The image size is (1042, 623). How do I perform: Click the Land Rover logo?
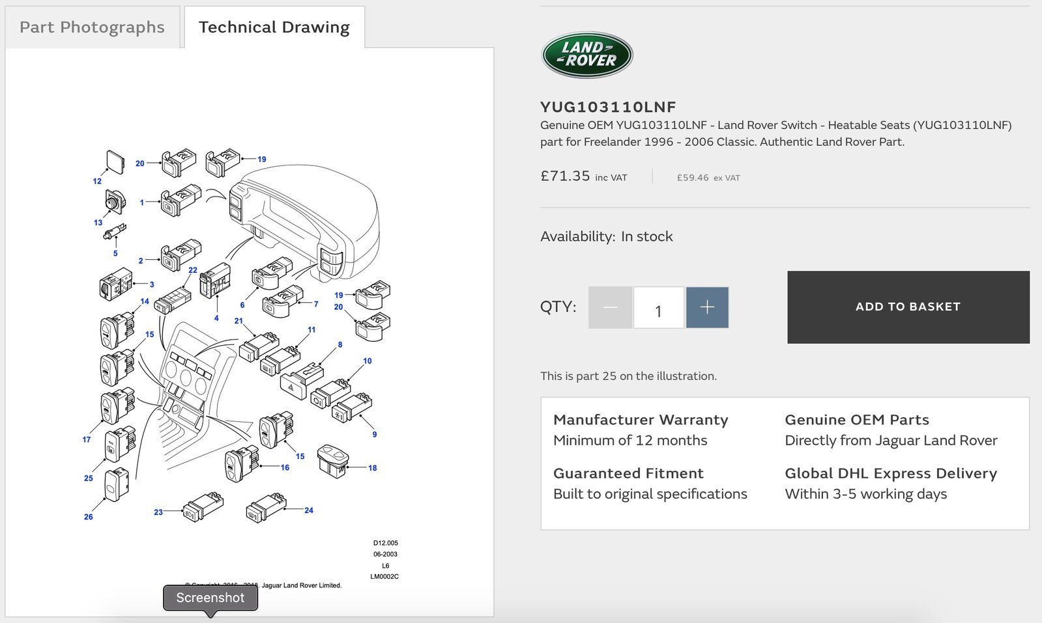pyautogui.click(x=587, y=55)
